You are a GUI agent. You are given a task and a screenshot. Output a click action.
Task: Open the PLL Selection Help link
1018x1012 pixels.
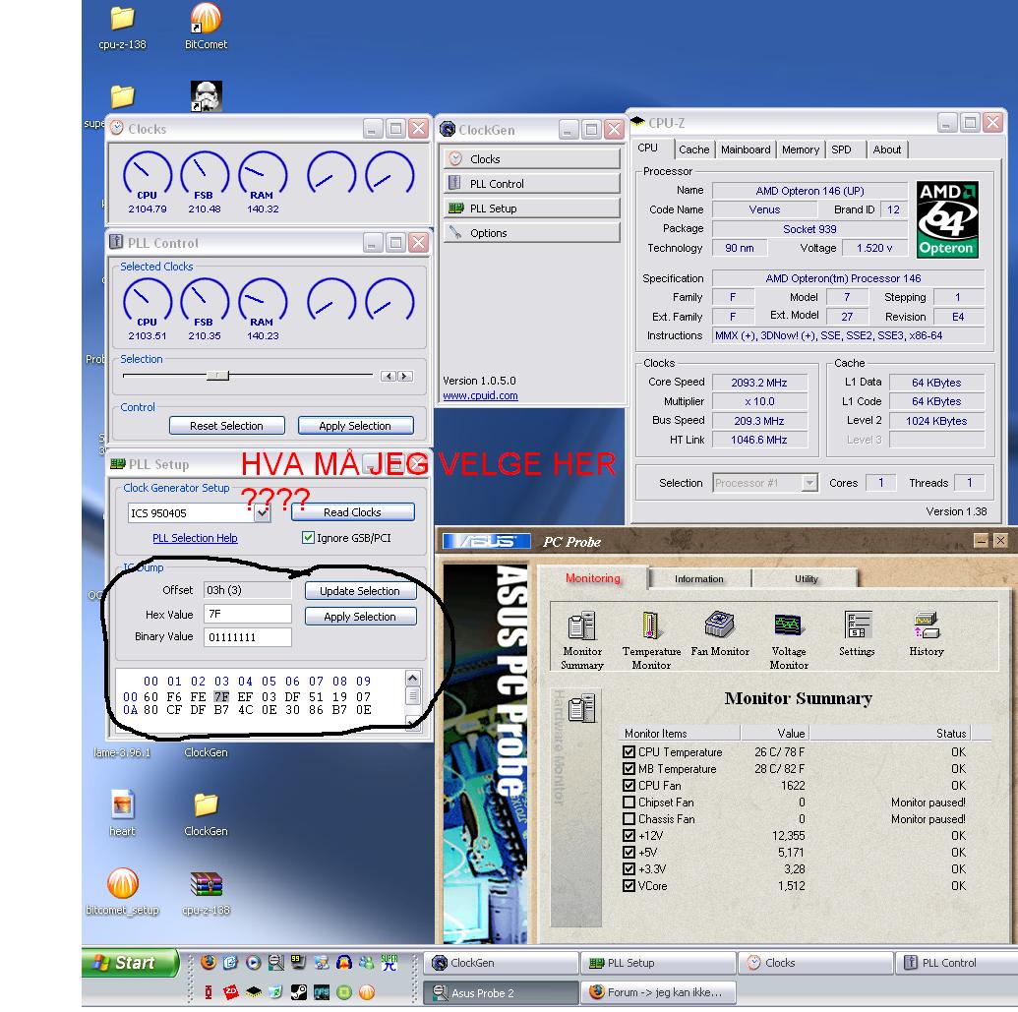195,538
